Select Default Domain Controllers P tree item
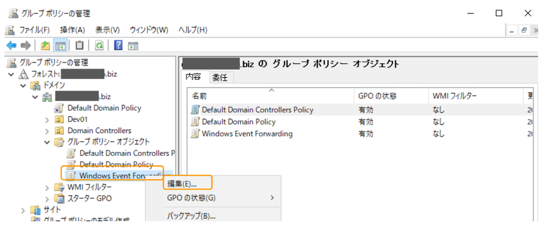Viewport: 560px width, 238px height. coord(127,153)
